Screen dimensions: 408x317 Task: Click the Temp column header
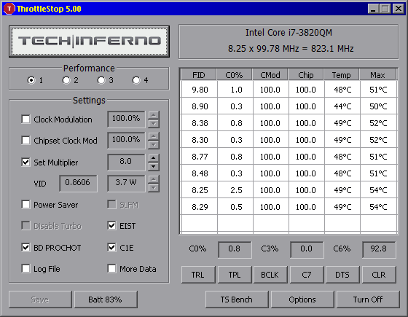(x=342, y=75)
